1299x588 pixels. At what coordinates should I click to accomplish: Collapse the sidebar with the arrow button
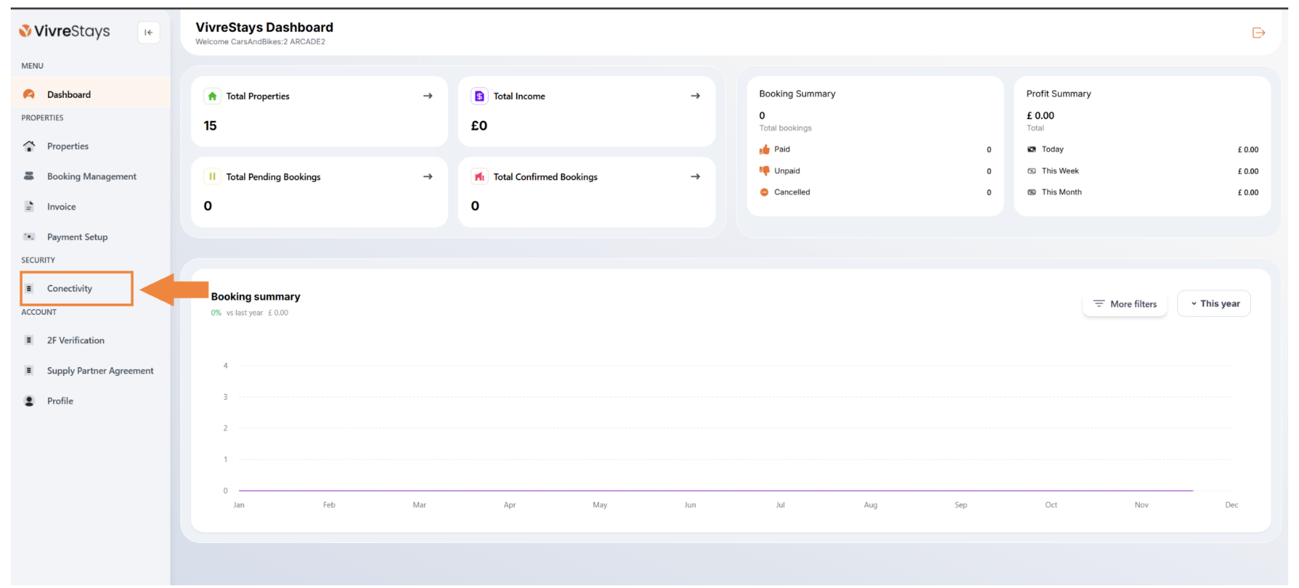tap(149, 33)
